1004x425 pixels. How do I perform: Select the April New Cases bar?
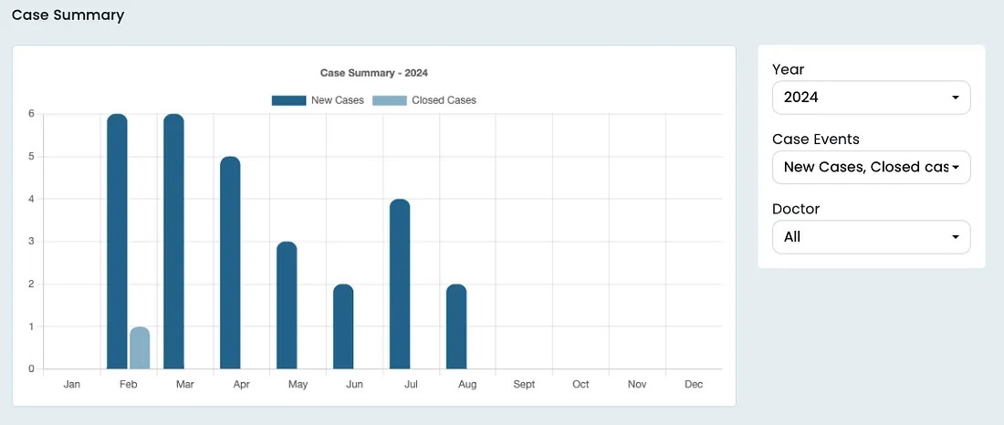pyautogui.click(x=230, y=263)
